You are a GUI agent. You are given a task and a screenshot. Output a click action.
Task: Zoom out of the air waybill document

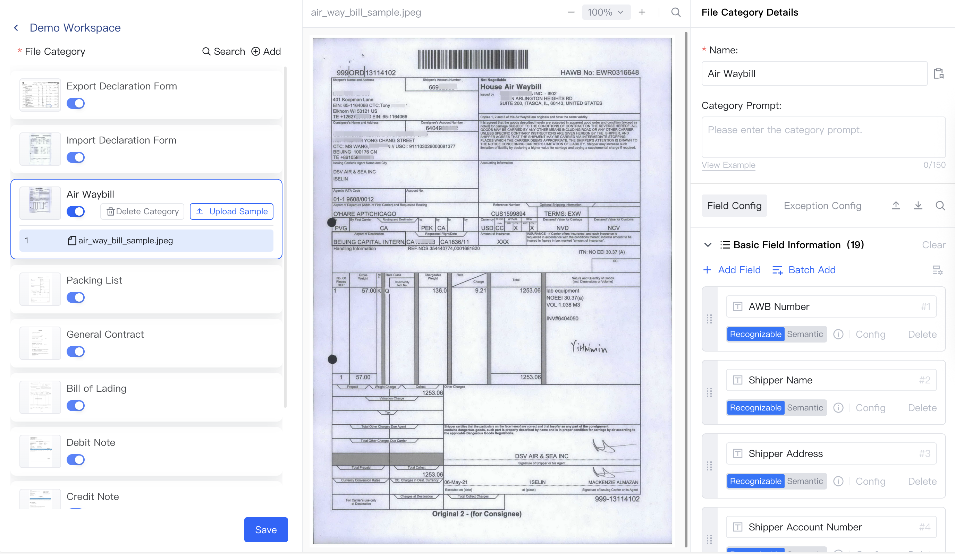[571, 12]
